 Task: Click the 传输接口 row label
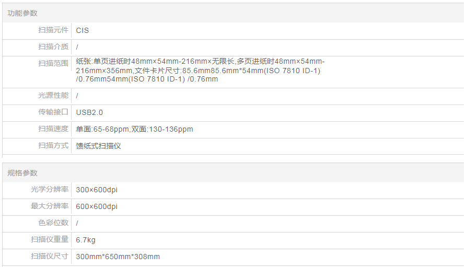(x=53, y=112)
